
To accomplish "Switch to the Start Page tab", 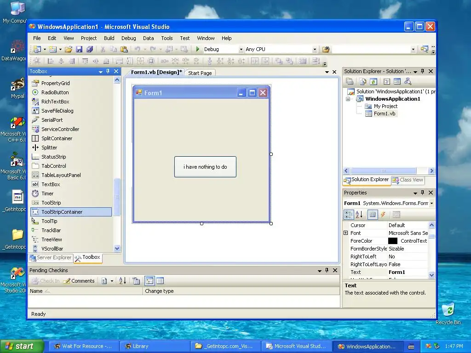I will [200, 73].
